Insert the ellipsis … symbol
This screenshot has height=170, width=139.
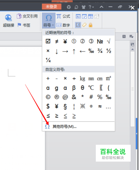click(x=108, y=108)
